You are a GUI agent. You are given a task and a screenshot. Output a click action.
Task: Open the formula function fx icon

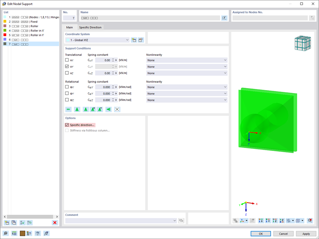click(x=47, y=233)
